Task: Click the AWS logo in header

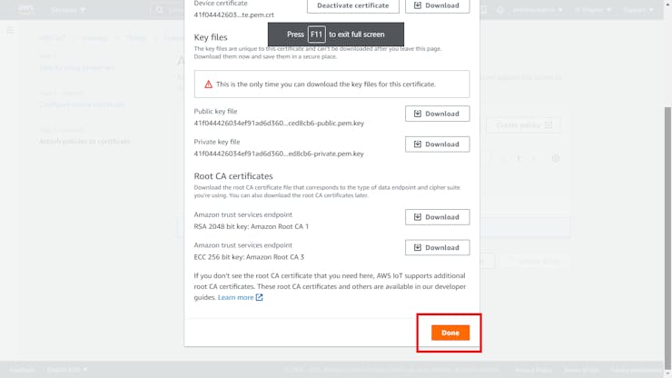Action: (25, 10)
